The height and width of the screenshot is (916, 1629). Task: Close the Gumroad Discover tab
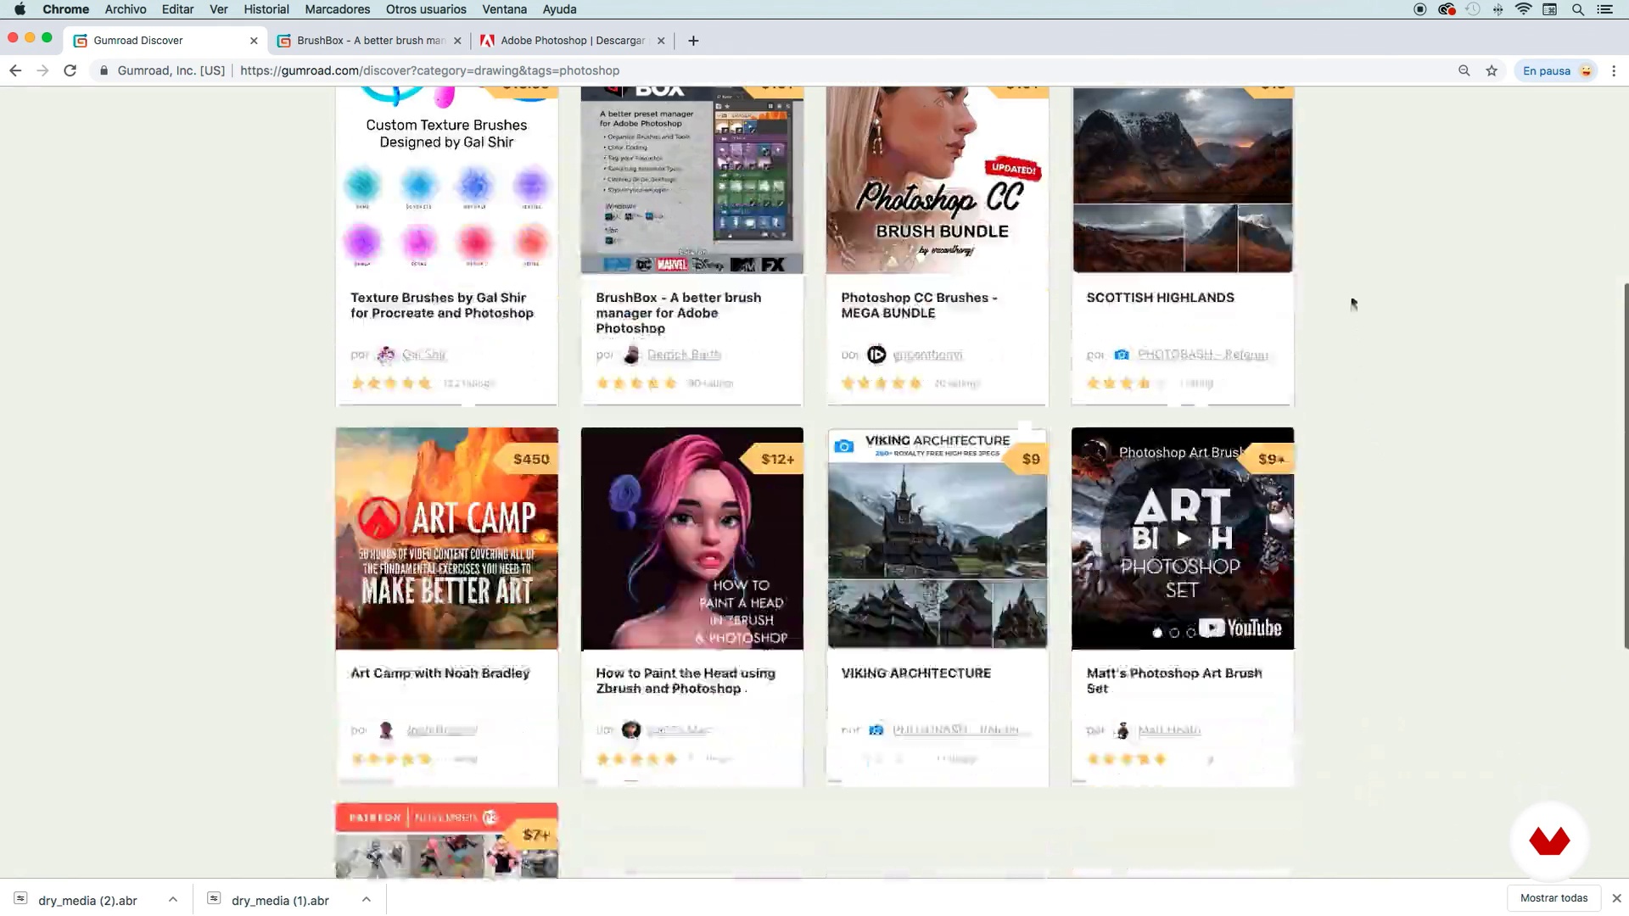(x=254, y=41)
